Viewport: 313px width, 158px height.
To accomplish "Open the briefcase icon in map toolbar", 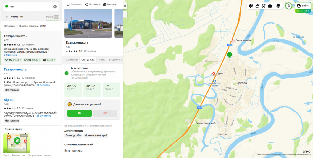I will click(x=270, y=6).
